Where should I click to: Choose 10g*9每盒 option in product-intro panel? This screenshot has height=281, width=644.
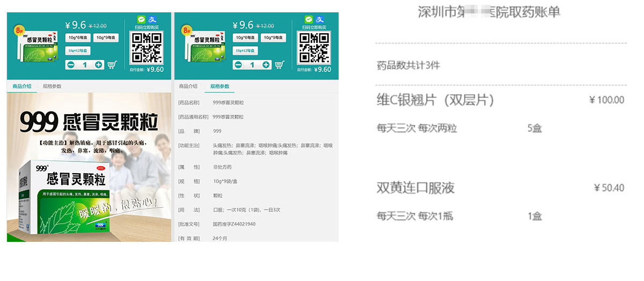pyautogui.click(x=106, y=38)
